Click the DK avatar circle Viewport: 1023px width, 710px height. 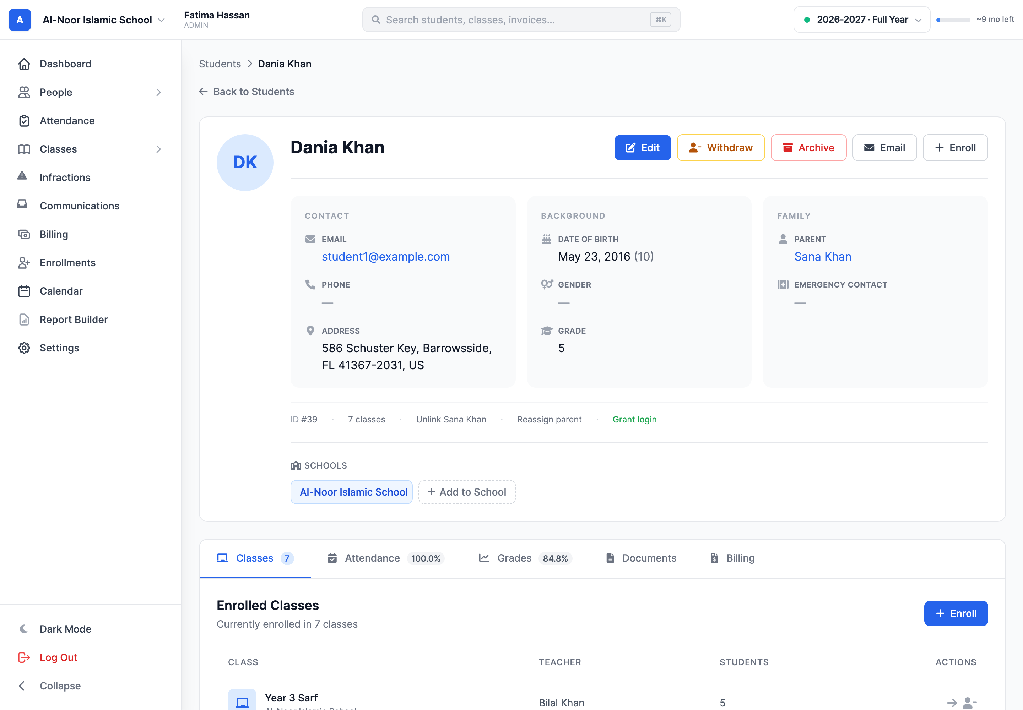click(x=245, y=162)
